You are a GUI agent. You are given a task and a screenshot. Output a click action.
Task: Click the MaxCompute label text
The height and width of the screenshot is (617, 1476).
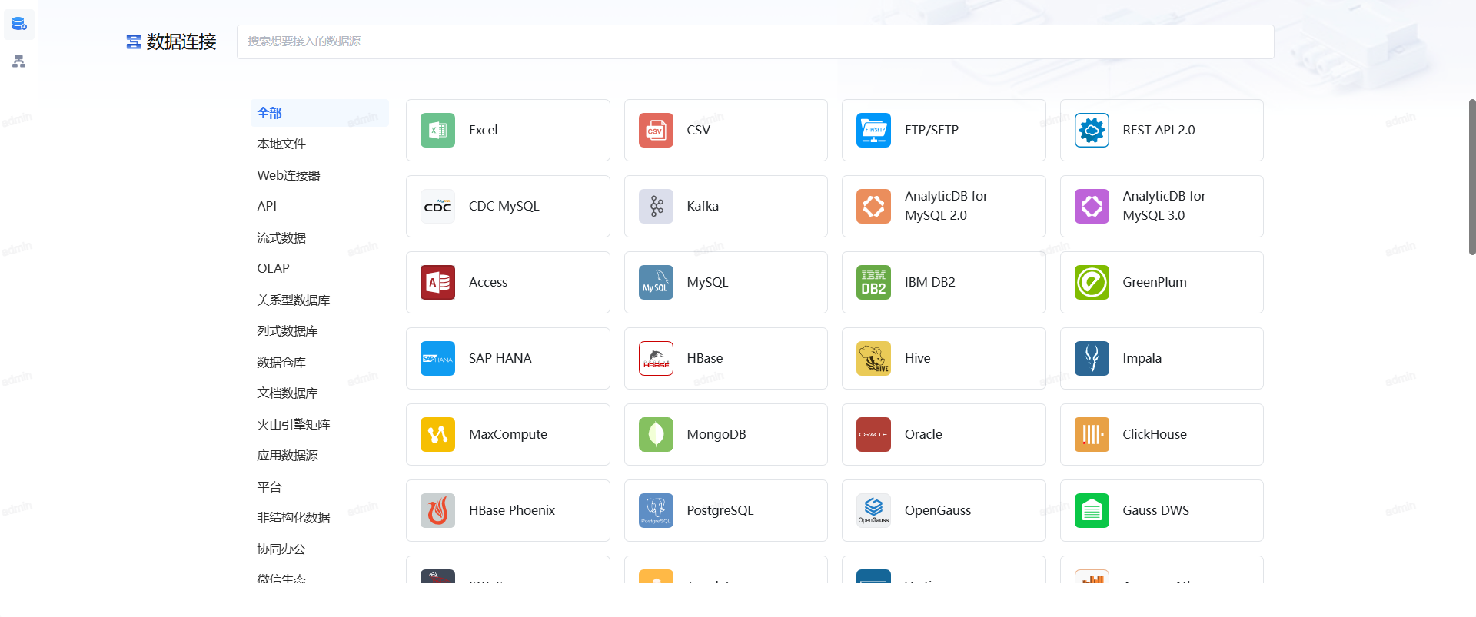(x=508, y=434)
